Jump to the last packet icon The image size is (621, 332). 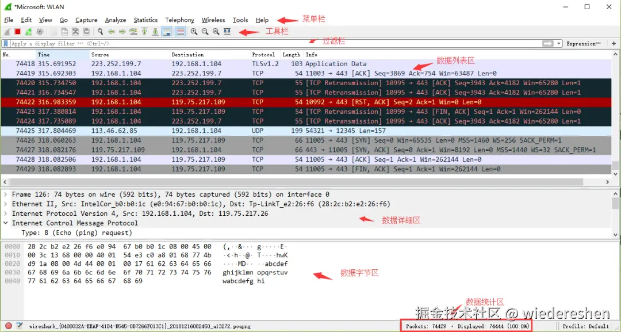pyautogui.click(x=155, y=32)
